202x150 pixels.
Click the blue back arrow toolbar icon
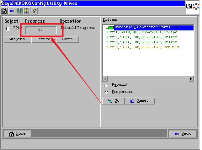coord(12,11)
